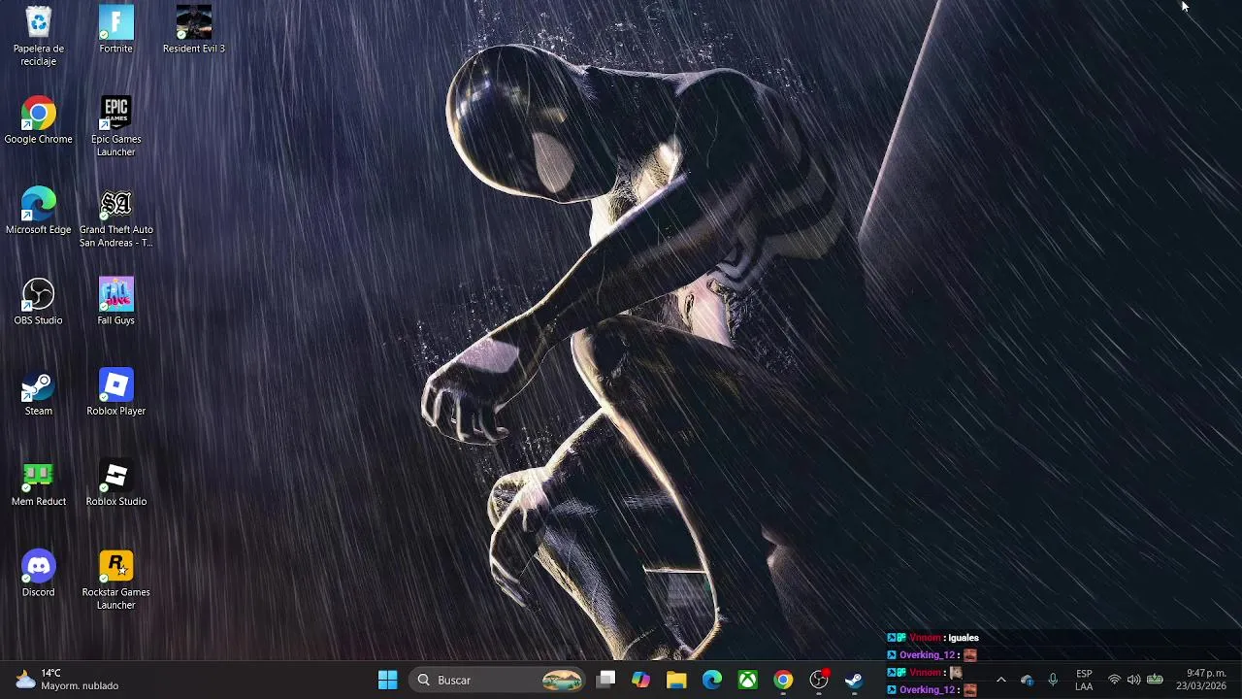Select the Microsoft Edge desktop icon
Viewport: 1242px width, 699px height.
[38, 212]
